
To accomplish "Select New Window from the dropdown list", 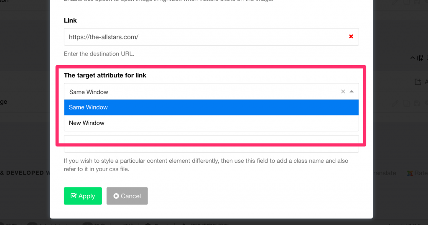I will tap(211, 123).
